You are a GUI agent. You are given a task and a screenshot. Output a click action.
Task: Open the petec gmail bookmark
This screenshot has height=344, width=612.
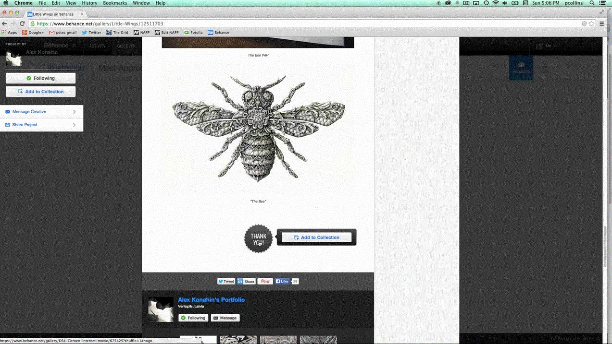click(x=63, y=33)
